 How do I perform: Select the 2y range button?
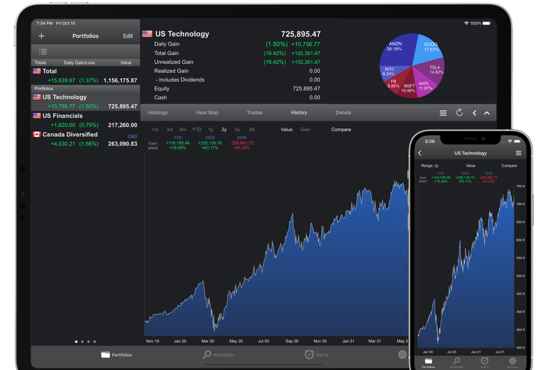click(223, 130)
